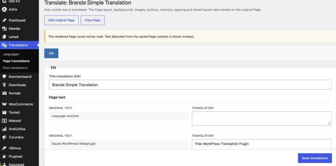The width and height of the screenshot is (336, 166).
Task: Focus the Title translation (EN) field
Action: [190, 85]
